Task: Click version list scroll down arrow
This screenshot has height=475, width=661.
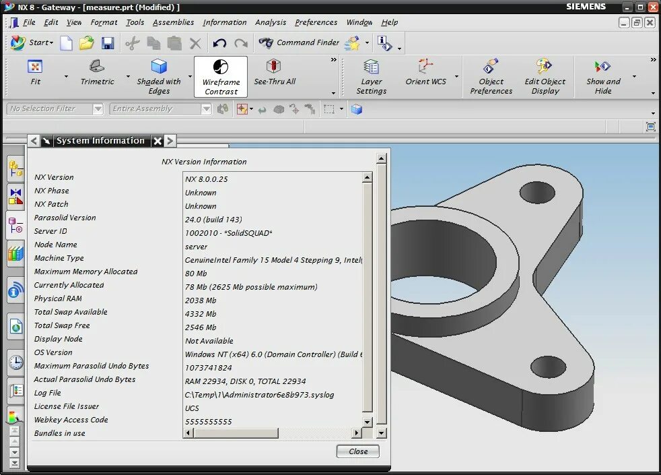Action: (367, 422)
